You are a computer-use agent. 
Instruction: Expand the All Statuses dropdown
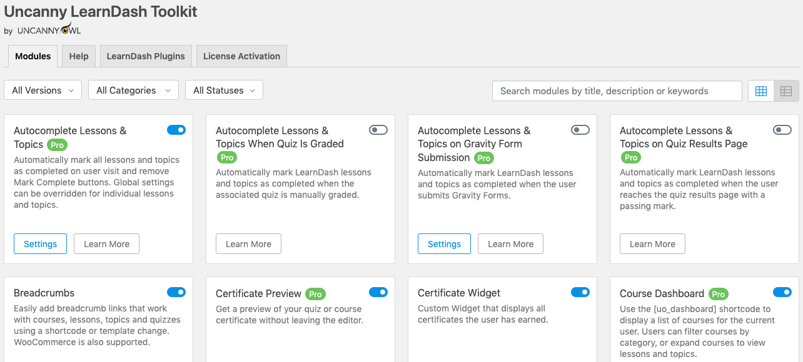pyautogui.click(x=224, y=90)
